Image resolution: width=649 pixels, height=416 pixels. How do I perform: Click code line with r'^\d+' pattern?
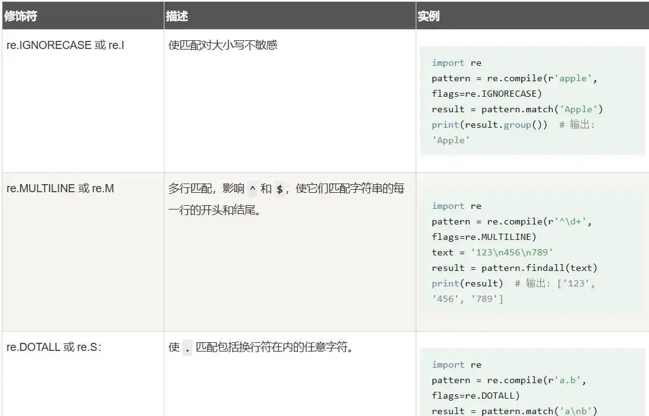click(512, 221)
